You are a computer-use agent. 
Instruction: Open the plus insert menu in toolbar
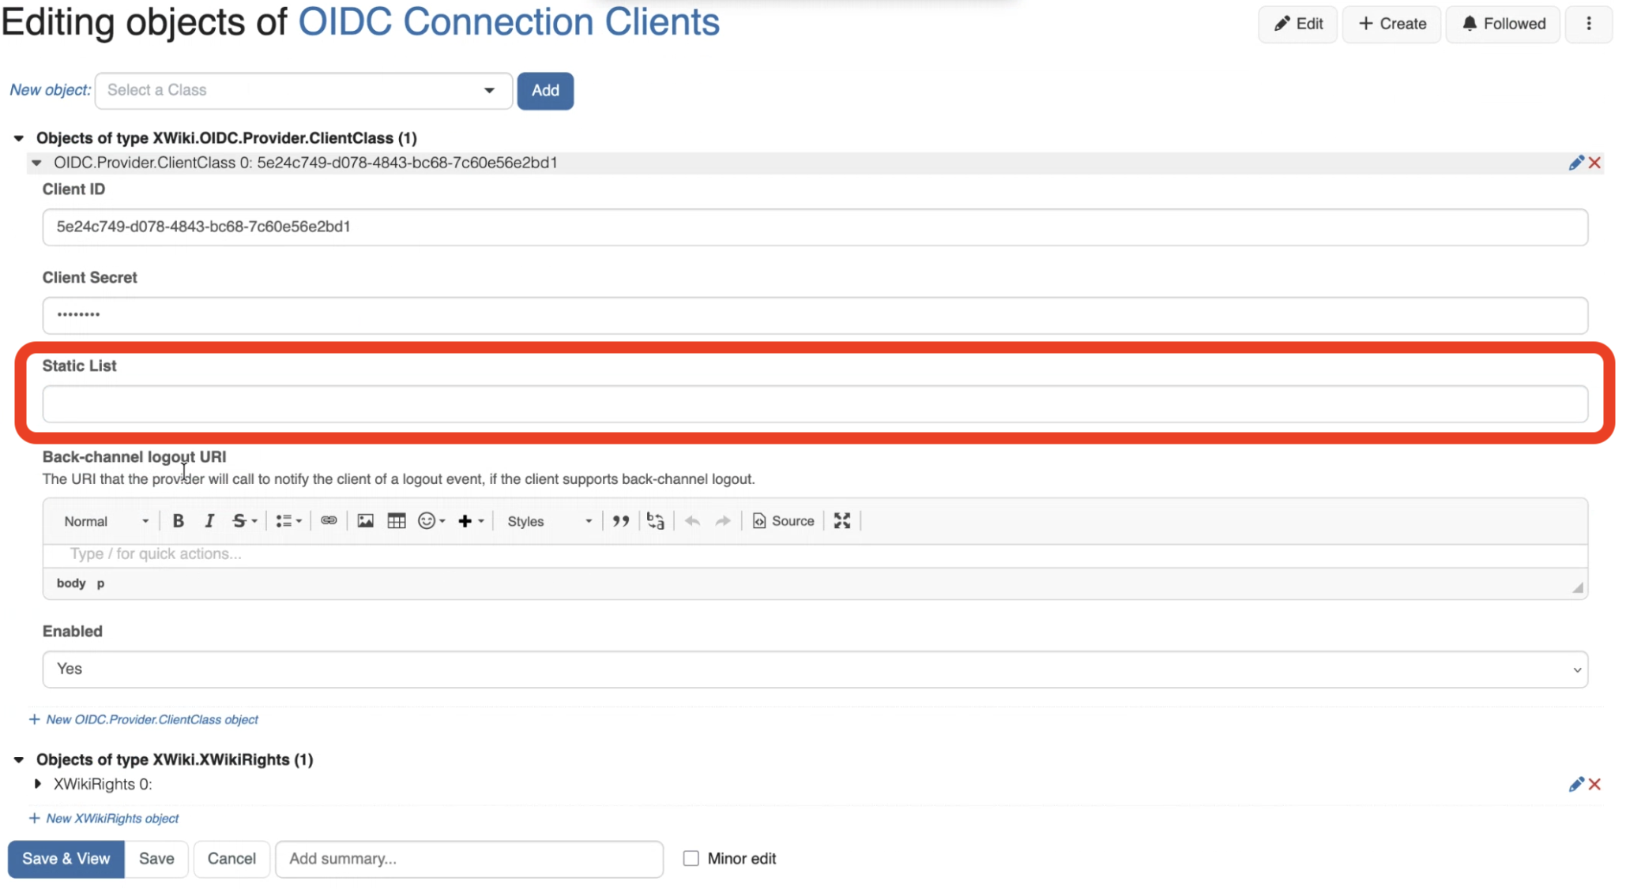472,521
